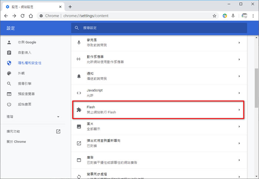The image size is (259, 179).
Task: Click the browser forward arrow
Action: tap(14, 16)
